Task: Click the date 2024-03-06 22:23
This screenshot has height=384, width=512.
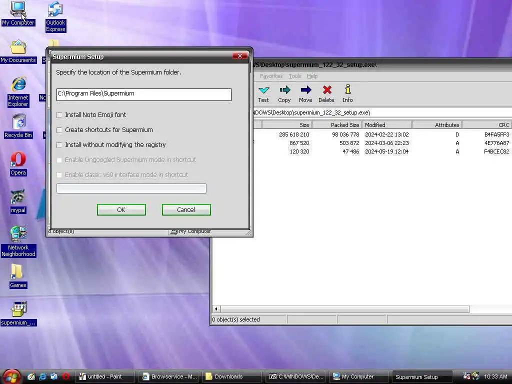Action: click(386, 143)
